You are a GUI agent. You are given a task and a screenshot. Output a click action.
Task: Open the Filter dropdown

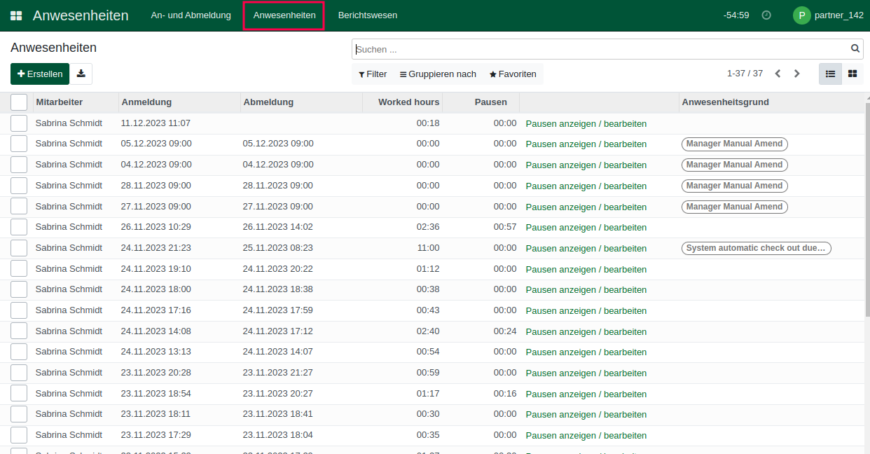[372, 74]
